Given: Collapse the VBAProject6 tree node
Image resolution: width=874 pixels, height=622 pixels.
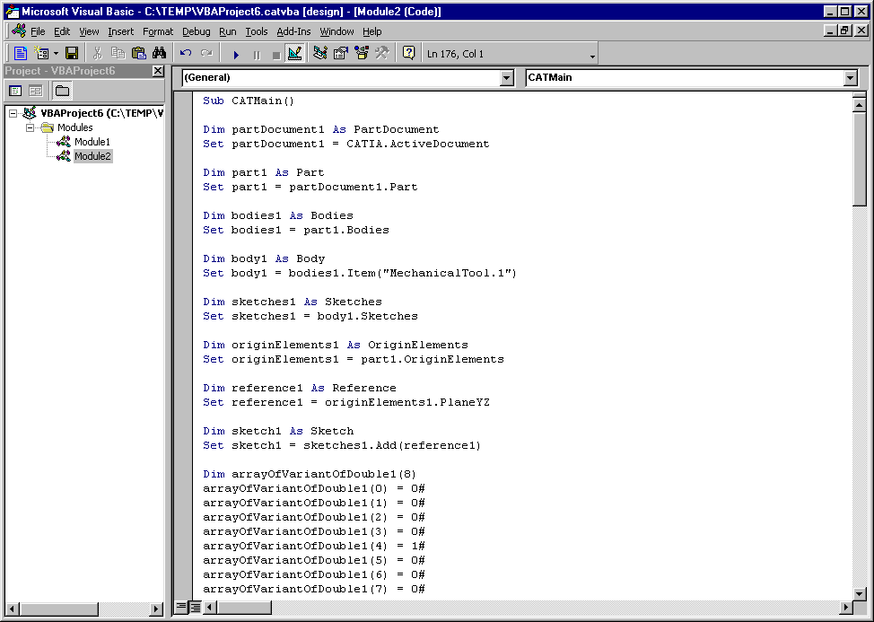Looking at the screenshot, I should click(13, 113).
